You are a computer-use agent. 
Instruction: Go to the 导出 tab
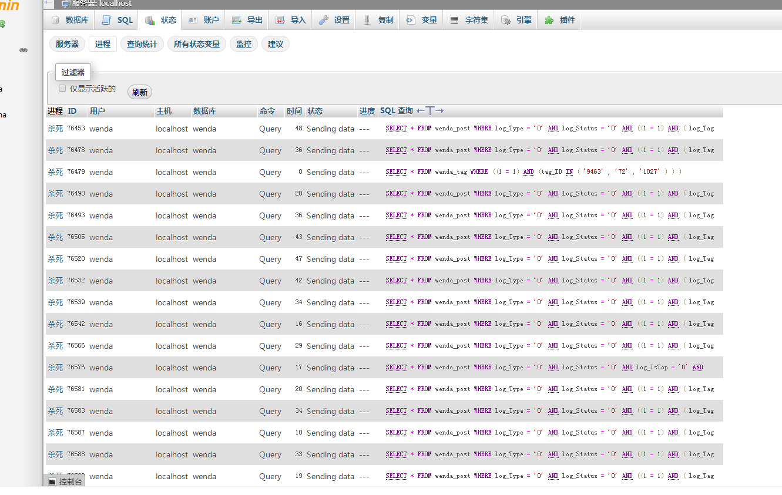click(x=247, y=20)
